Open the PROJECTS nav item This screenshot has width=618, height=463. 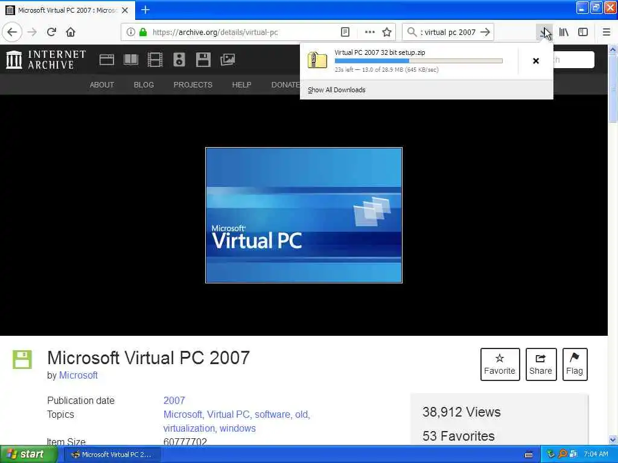click(193, 85)
